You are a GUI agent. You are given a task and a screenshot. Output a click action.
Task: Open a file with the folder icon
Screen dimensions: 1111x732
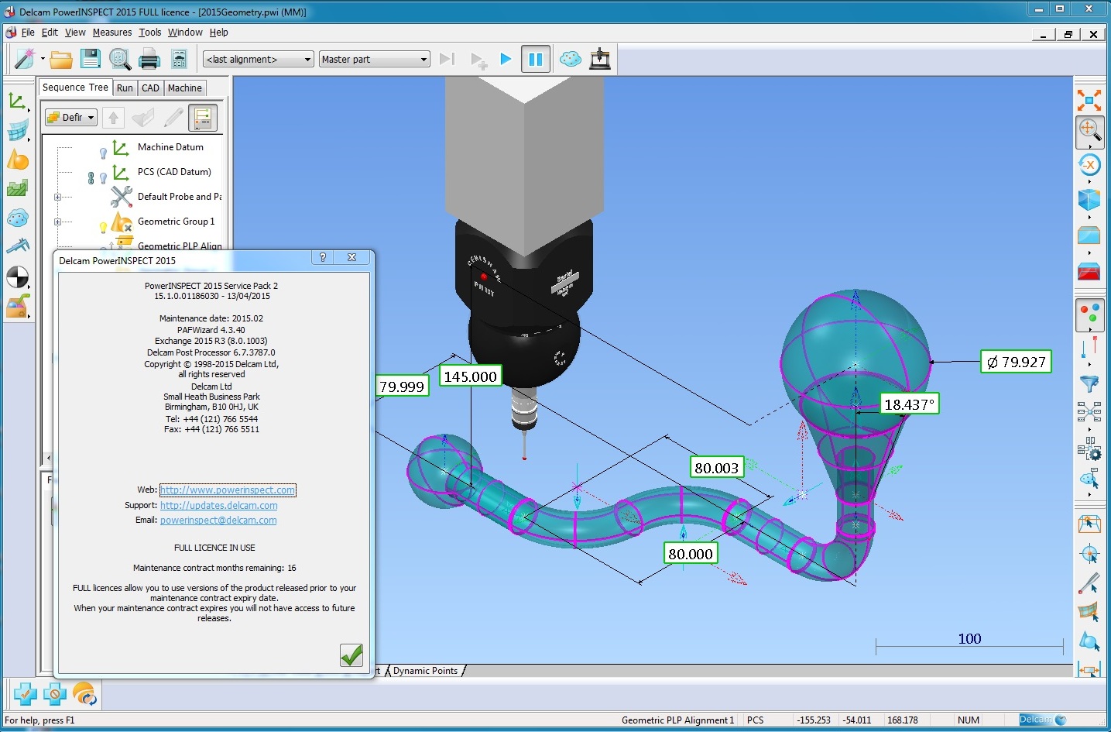[x=61, y=59]
